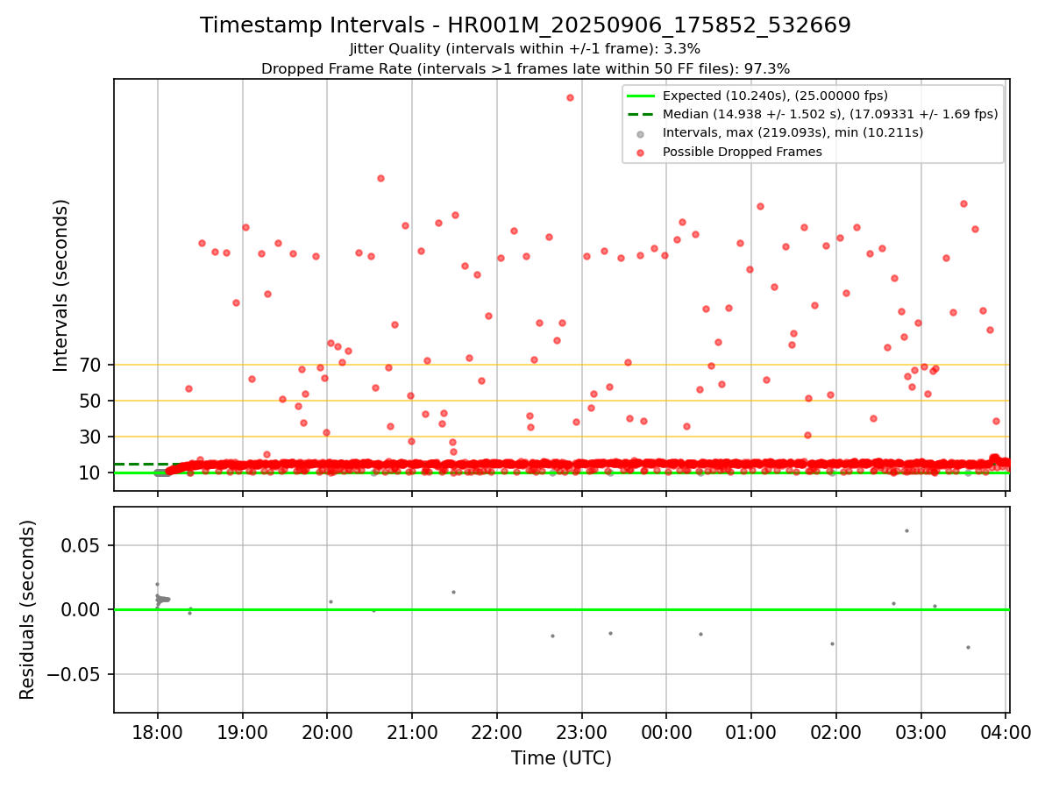Screen dimensions: 1052x789
Task: Select the Jitter Quality 3.3% subtitle line
Action: [x=525, y=49]
